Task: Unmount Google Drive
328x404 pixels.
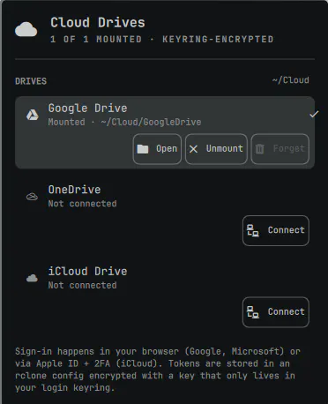Action: [216, 149]
